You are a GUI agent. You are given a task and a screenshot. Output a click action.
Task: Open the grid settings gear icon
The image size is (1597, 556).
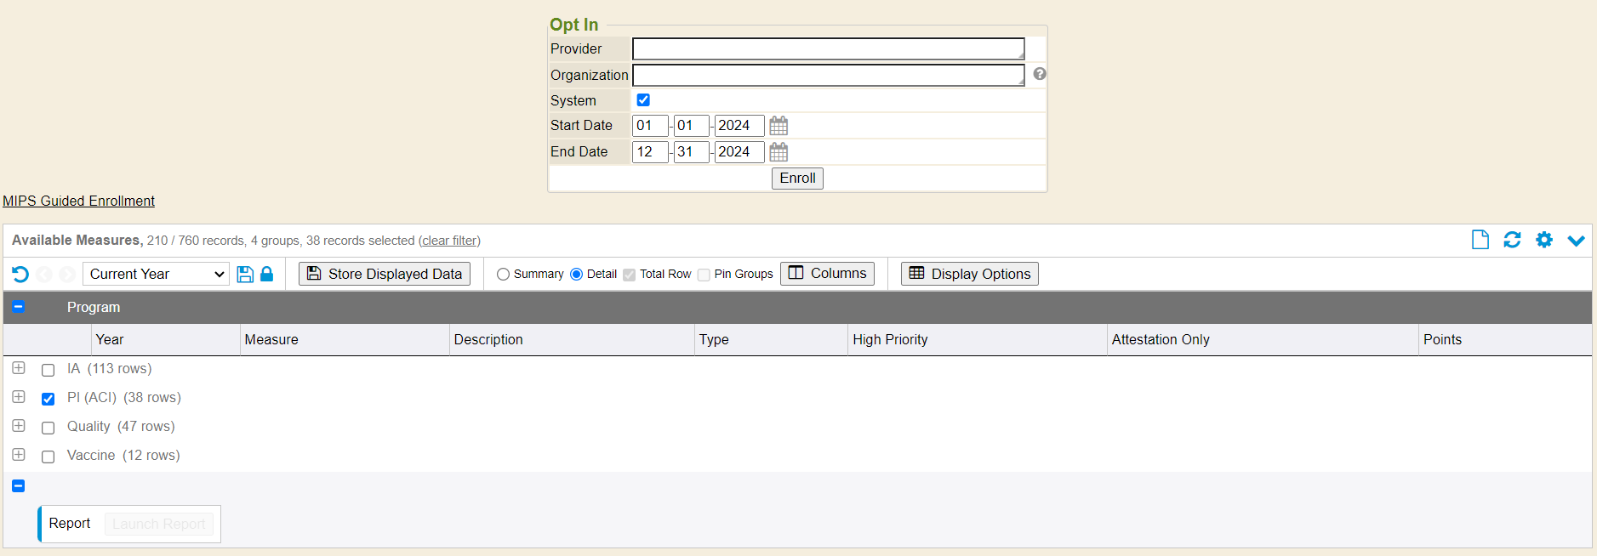click(x=1543, y=240)
